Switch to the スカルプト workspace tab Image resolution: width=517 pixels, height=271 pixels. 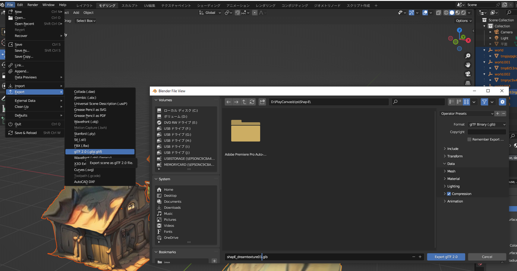pyautogui.click(x=130, y=5)
